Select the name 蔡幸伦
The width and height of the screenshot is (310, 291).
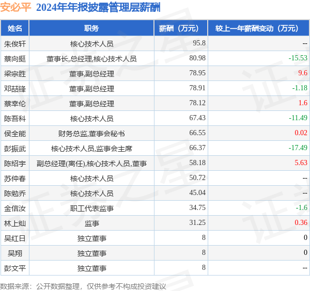(15, 104)
